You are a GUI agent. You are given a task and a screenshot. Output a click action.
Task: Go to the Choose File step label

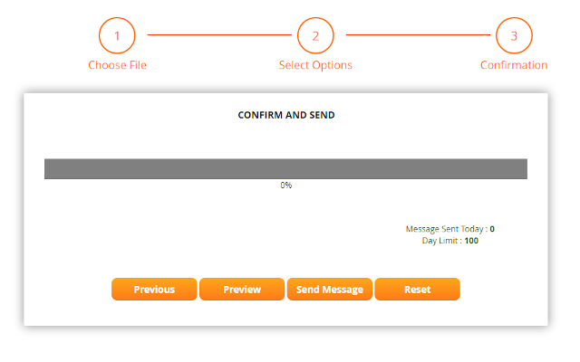pyautogui.click(x=117, y=65)
